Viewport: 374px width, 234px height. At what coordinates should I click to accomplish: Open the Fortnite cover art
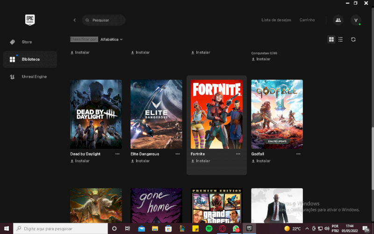click(217, 114)
